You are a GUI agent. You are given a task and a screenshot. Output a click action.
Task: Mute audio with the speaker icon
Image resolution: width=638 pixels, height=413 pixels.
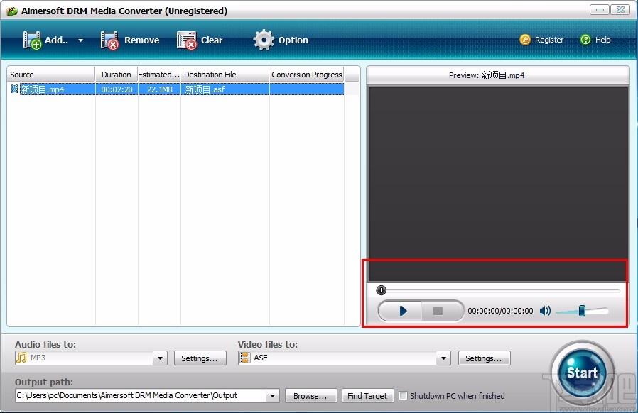point(545,310)
